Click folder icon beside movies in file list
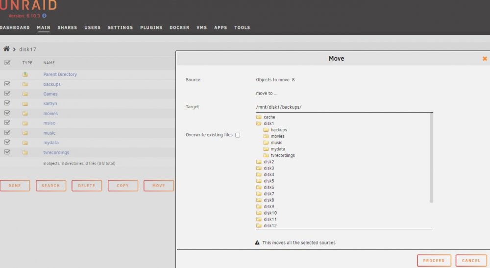The width and height of the screenshot is (490, 268). pyautogui.click(x=25, y=113)
